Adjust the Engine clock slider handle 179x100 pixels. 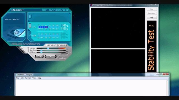point(41,50)
